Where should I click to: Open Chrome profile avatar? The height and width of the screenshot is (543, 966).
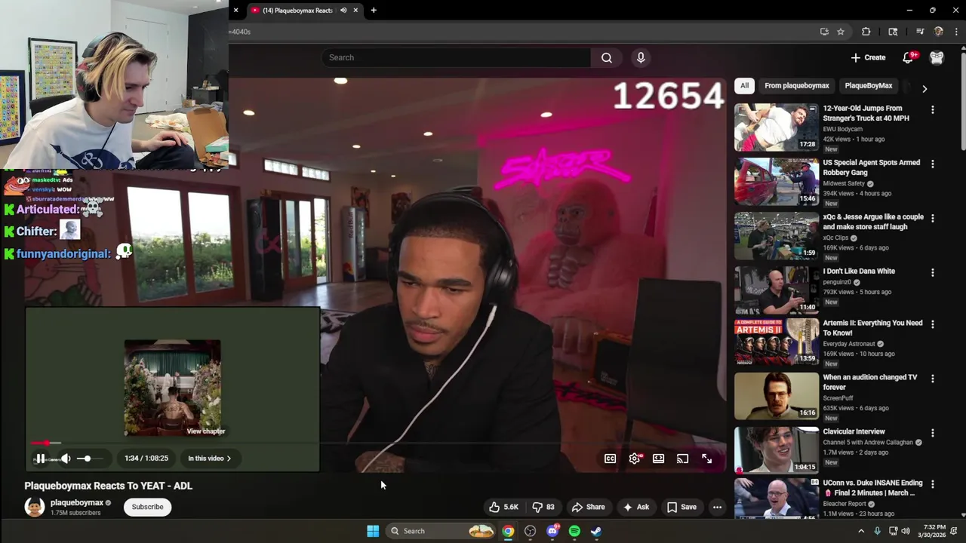939,32
